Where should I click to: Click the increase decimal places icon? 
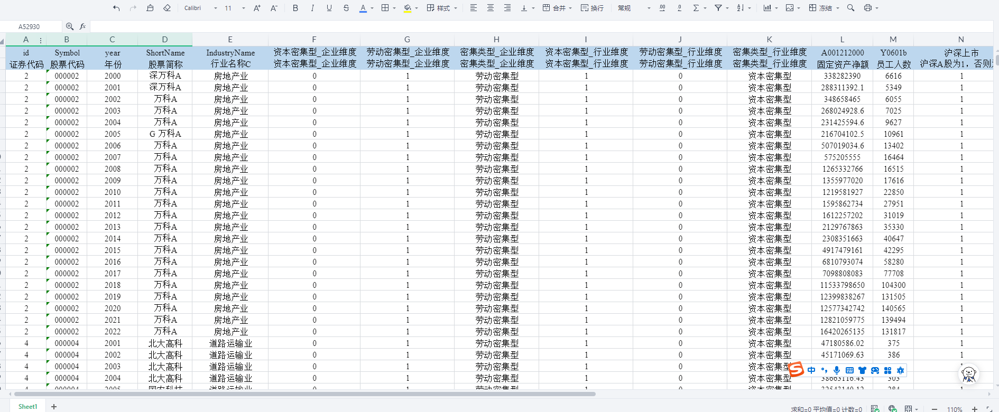(662, 8)
